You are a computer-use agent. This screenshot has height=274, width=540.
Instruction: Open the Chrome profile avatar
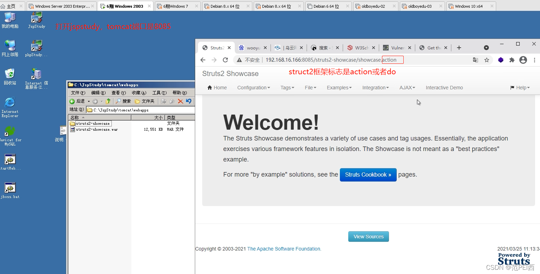523,60
